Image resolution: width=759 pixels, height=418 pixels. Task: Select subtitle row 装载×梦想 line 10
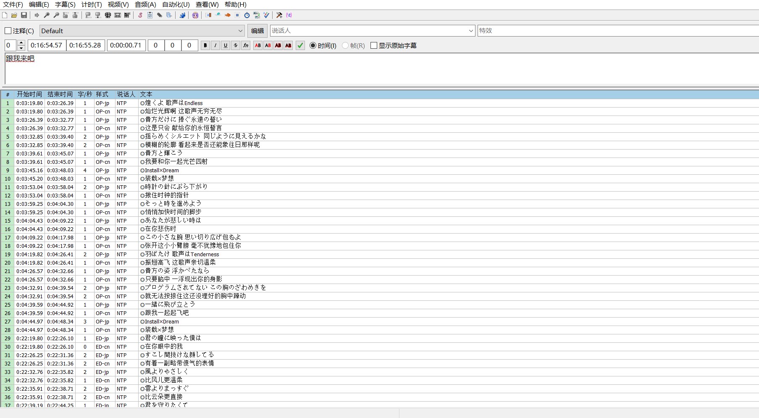click(380, 179)
